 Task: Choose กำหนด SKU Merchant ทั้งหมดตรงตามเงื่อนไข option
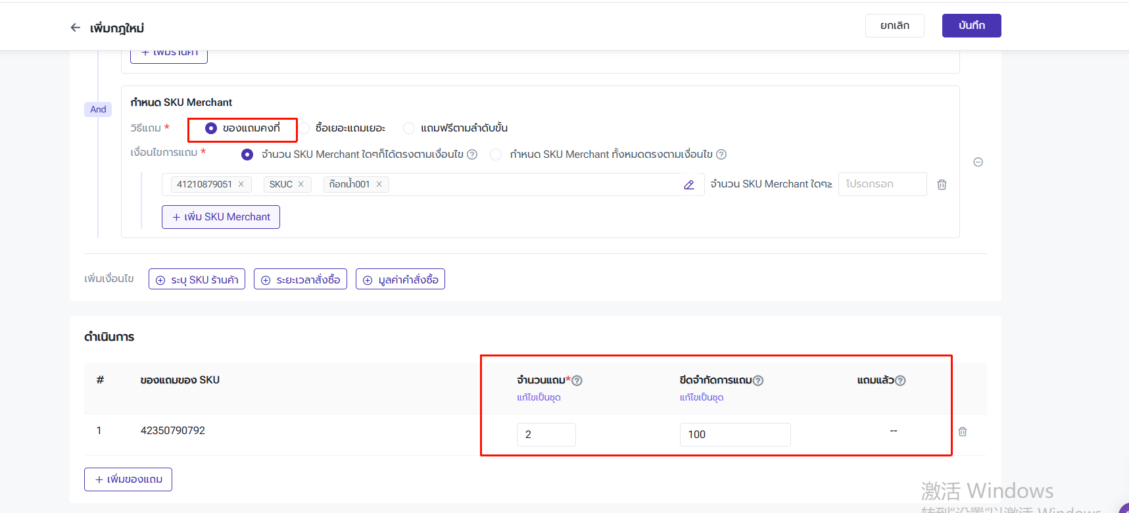496,155
